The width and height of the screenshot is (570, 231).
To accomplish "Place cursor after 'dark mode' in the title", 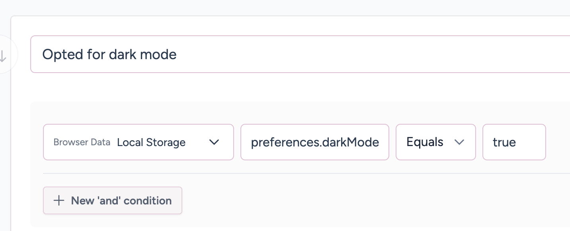I will (178, 54).
